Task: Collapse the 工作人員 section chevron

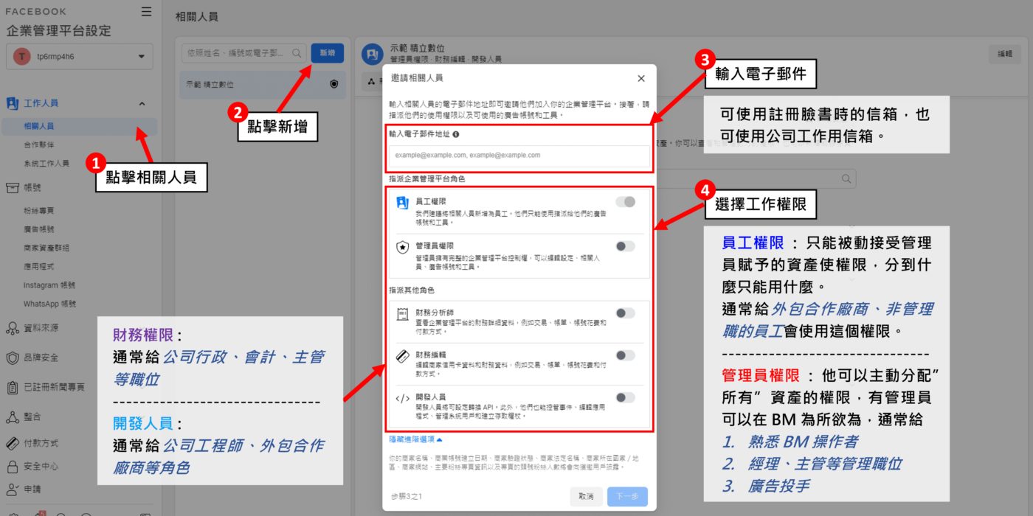Action: (142, 104)
